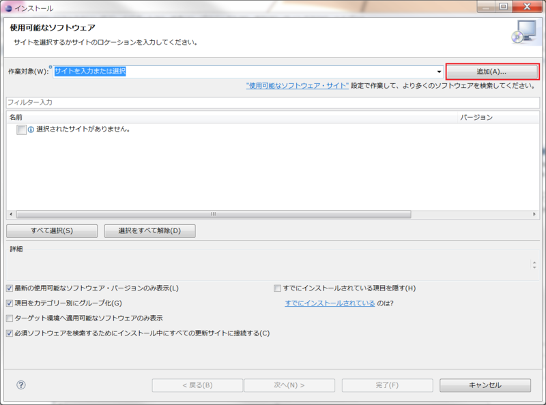Screen dimensions: 546x405
Task: Select the 選択されたサイトがありません。 row text
Action: (83, 129)
